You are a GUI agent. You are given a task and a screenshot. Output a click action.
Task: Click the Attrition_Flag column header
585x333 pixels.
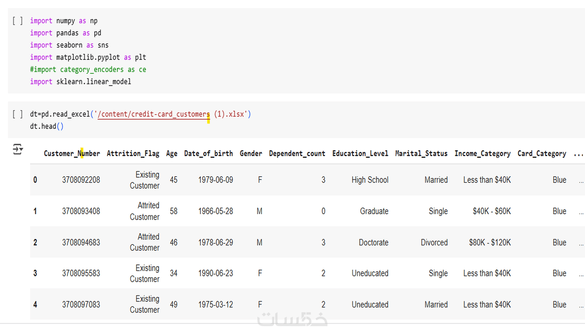click(133, 153)
